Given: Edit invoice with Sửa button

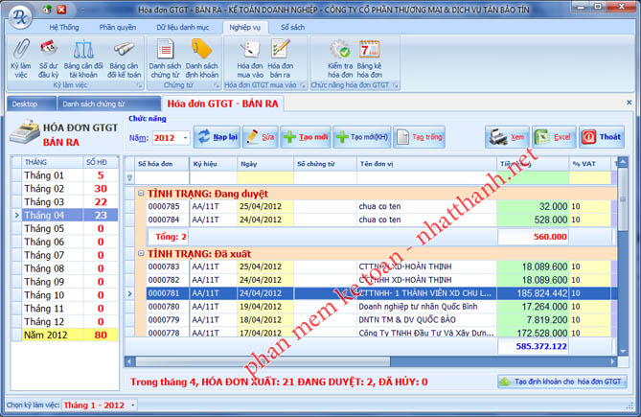Looking at the screenshot, I should (261, 137).
